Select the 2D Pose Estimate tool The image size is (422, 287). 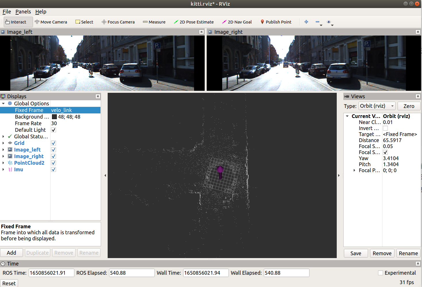coord(194,22)
